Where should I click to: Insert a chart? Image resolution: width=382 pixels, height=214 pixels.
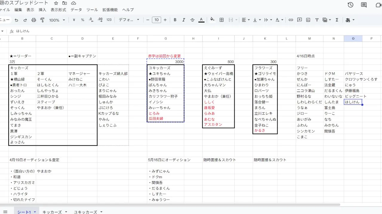308,20
